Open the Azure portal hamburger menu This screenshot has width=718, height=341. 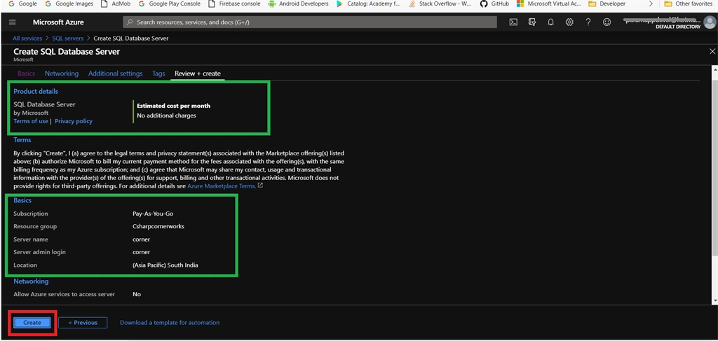[13, 22]
